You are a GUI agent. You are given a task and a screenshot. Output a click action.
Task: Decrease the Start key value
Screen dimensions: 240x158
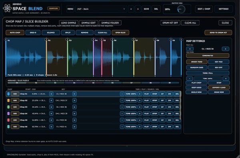(x=190, y=49)
